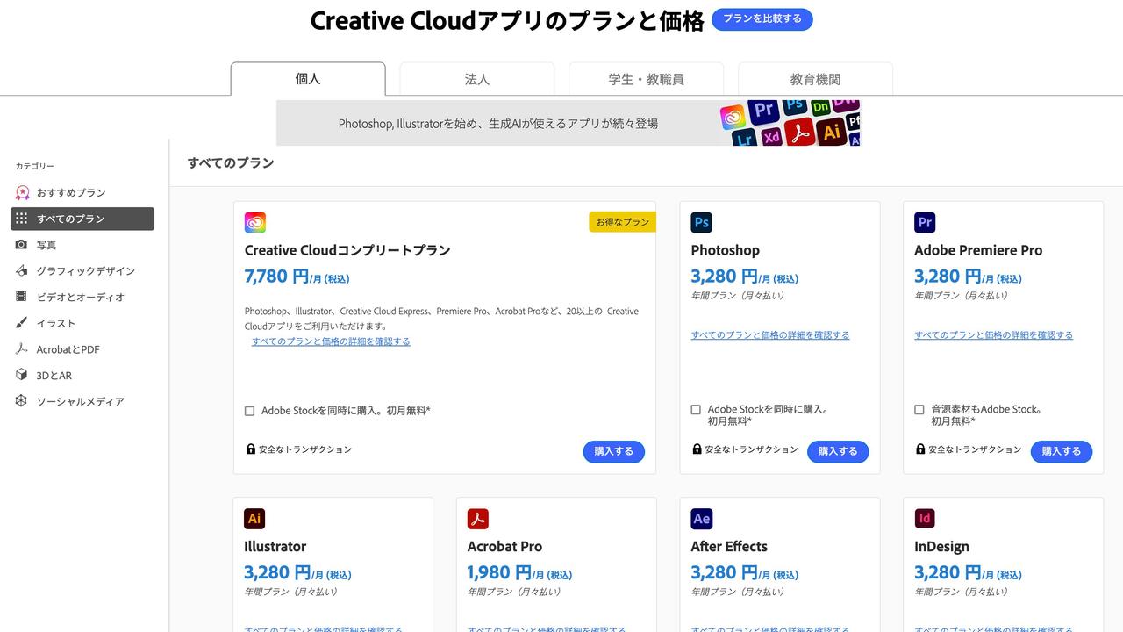Viewport: 1123px width, 632px height.
Task: Select the rainbow Creative Cloud icon
Action: (x=254, y=221)
